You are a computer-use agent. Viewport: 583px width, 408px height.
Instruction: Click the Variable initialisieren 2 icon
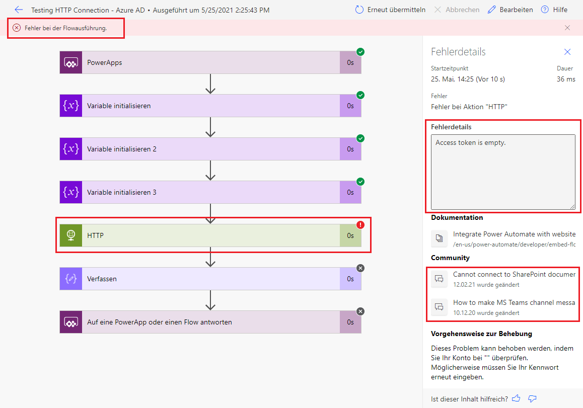(x=71, y=149)
